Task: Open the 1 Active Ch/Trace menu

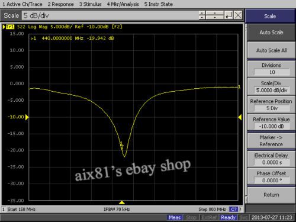Action: tap(22, 4)
